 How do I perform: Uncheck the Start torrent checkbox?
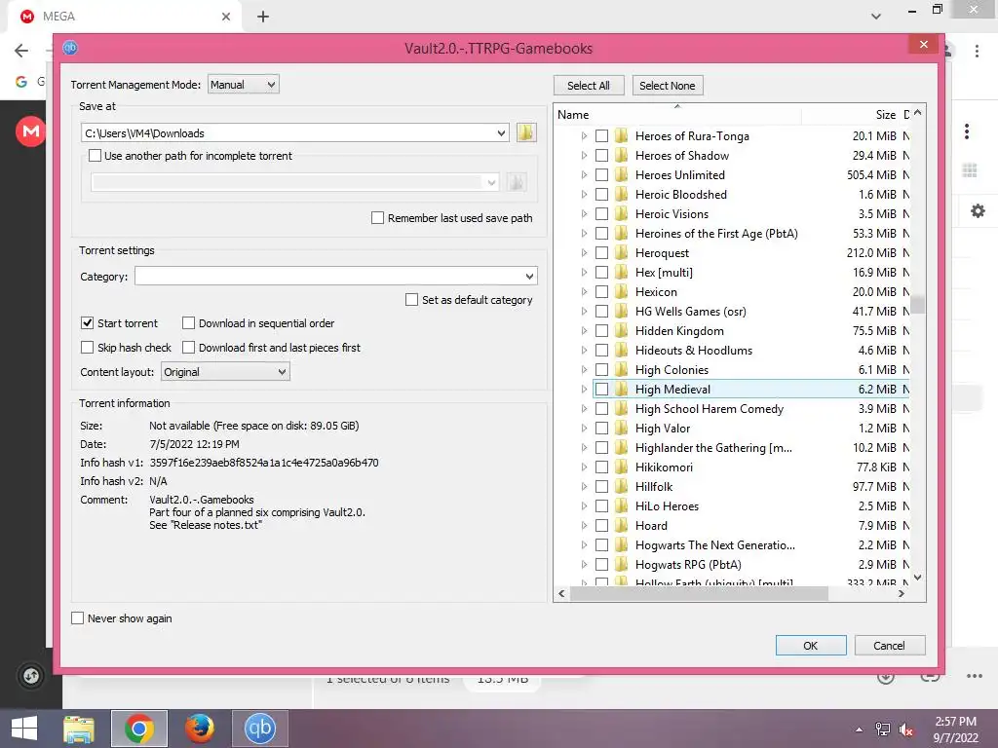point(87,323)
